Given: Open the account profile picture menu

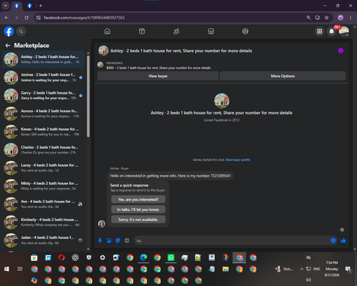Looking at the screenshot, I should click(x=344, y=31).
